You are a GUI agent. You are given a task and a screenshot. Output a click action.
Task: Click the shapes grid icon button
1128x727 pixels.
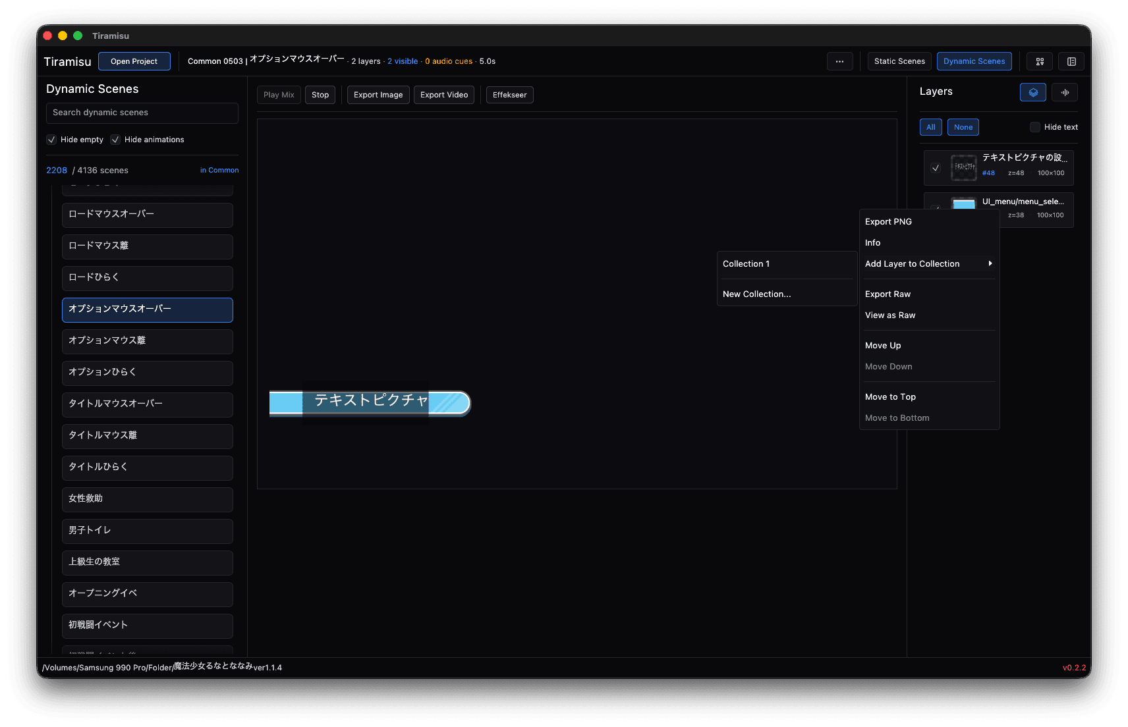[1040, 61]
